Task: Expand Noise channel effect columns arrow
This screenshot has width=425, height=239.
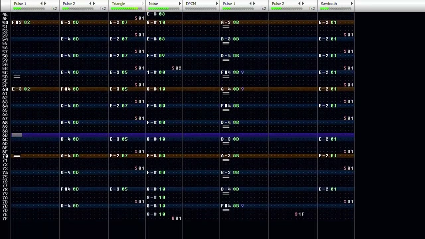Action: point(180,4)
